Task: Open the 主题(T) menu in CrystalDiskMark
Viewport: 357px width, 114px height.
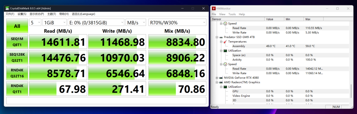Action: point(52,14)
